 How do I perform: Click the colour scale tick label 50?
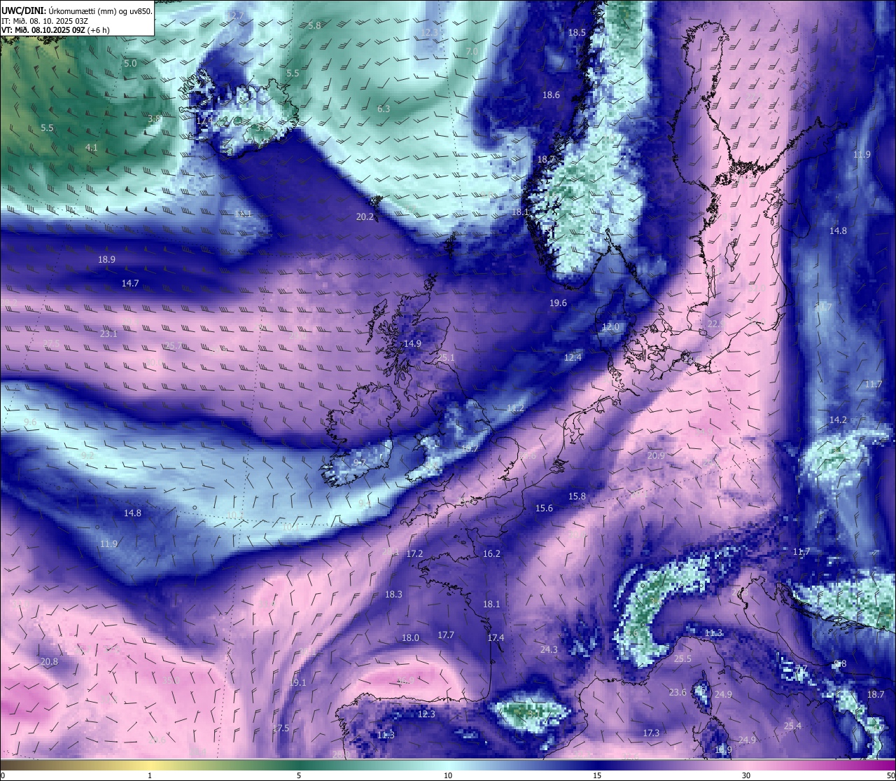[x=890, y=775]
